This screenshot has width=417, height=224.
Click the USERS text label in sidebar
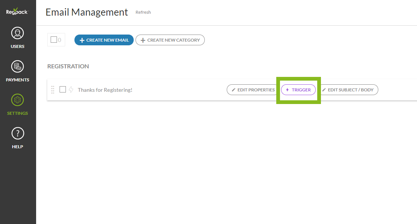tap(17, 46)
